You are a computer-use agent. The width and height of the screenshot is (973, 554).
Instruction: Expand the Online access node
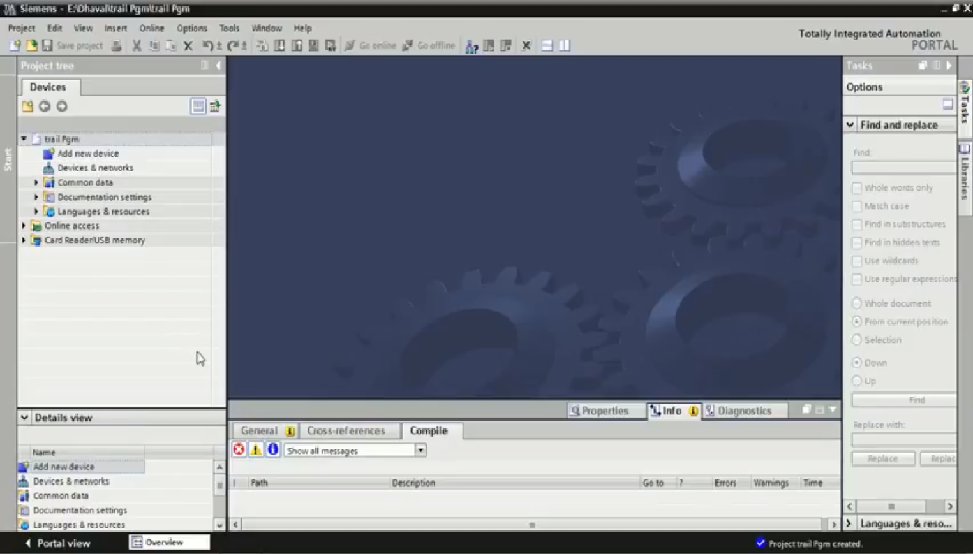[24, 225]
